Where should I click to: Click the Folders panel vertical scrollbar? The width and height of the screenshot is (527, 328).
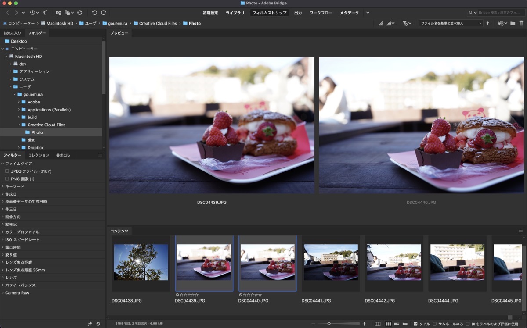[104, 68]
